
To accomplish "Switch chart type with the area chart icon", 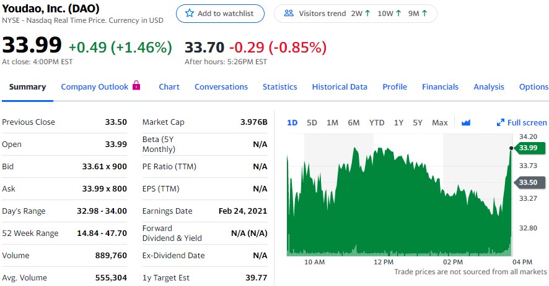I will (x=466, y=122).
